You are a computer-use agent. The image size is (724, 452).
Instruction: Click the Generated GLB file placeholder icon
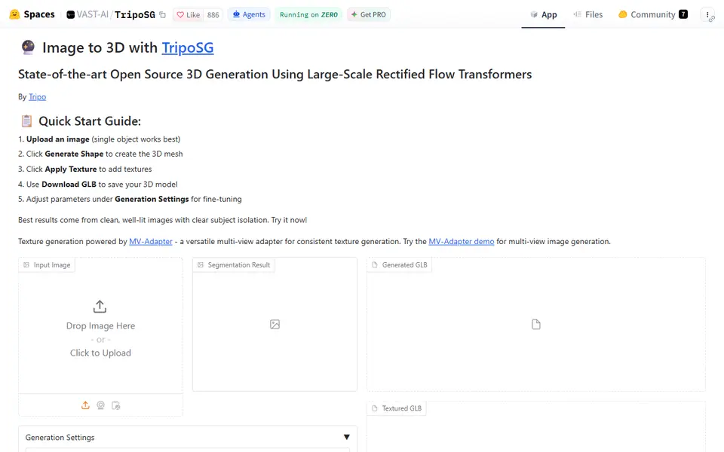(536, 324)
